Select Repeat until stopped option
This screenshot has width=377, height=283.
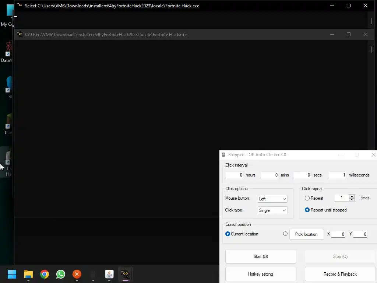307,210
